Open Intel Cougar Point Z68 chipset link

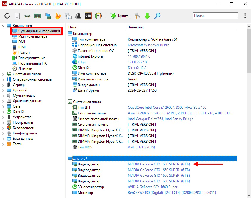pos(160,119)
